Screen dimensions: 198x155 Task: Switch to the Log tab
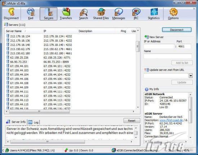click(x=33, y=122)
